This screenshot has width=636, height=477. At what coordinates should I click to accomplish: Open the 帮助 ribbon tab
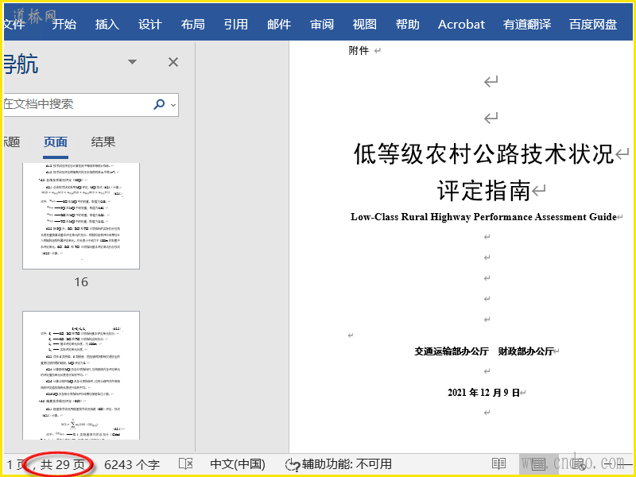coord(408,25)
